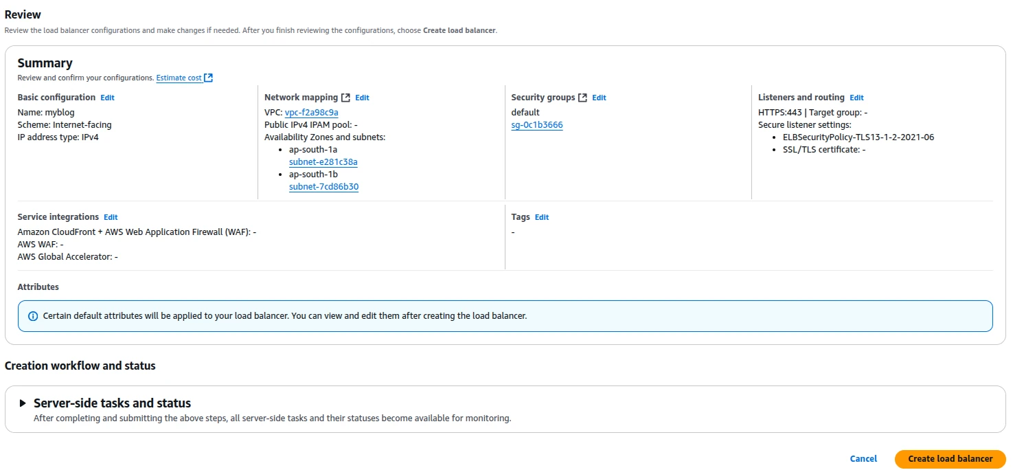Open VPC vpc-f2a98c9a link
This screenshot has height=470, width=1013.
click(x=311, y=113)
